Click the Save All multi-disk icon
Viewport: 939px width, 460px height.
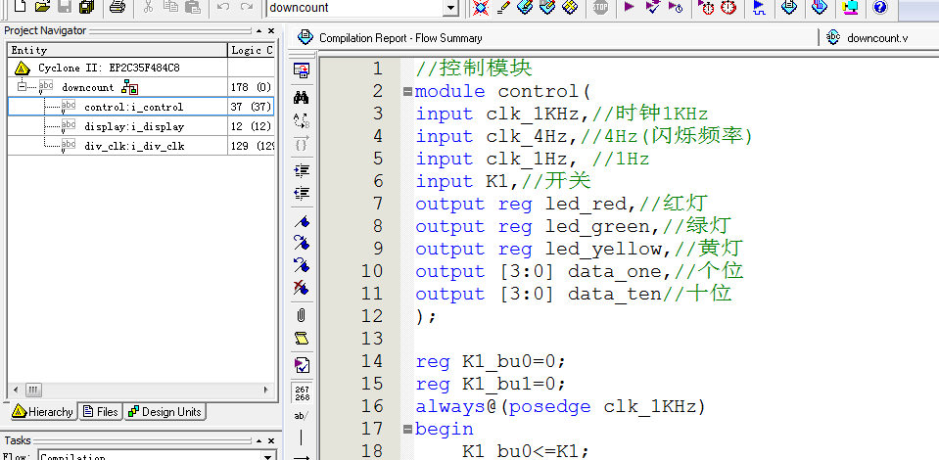[x=87, y=7]
